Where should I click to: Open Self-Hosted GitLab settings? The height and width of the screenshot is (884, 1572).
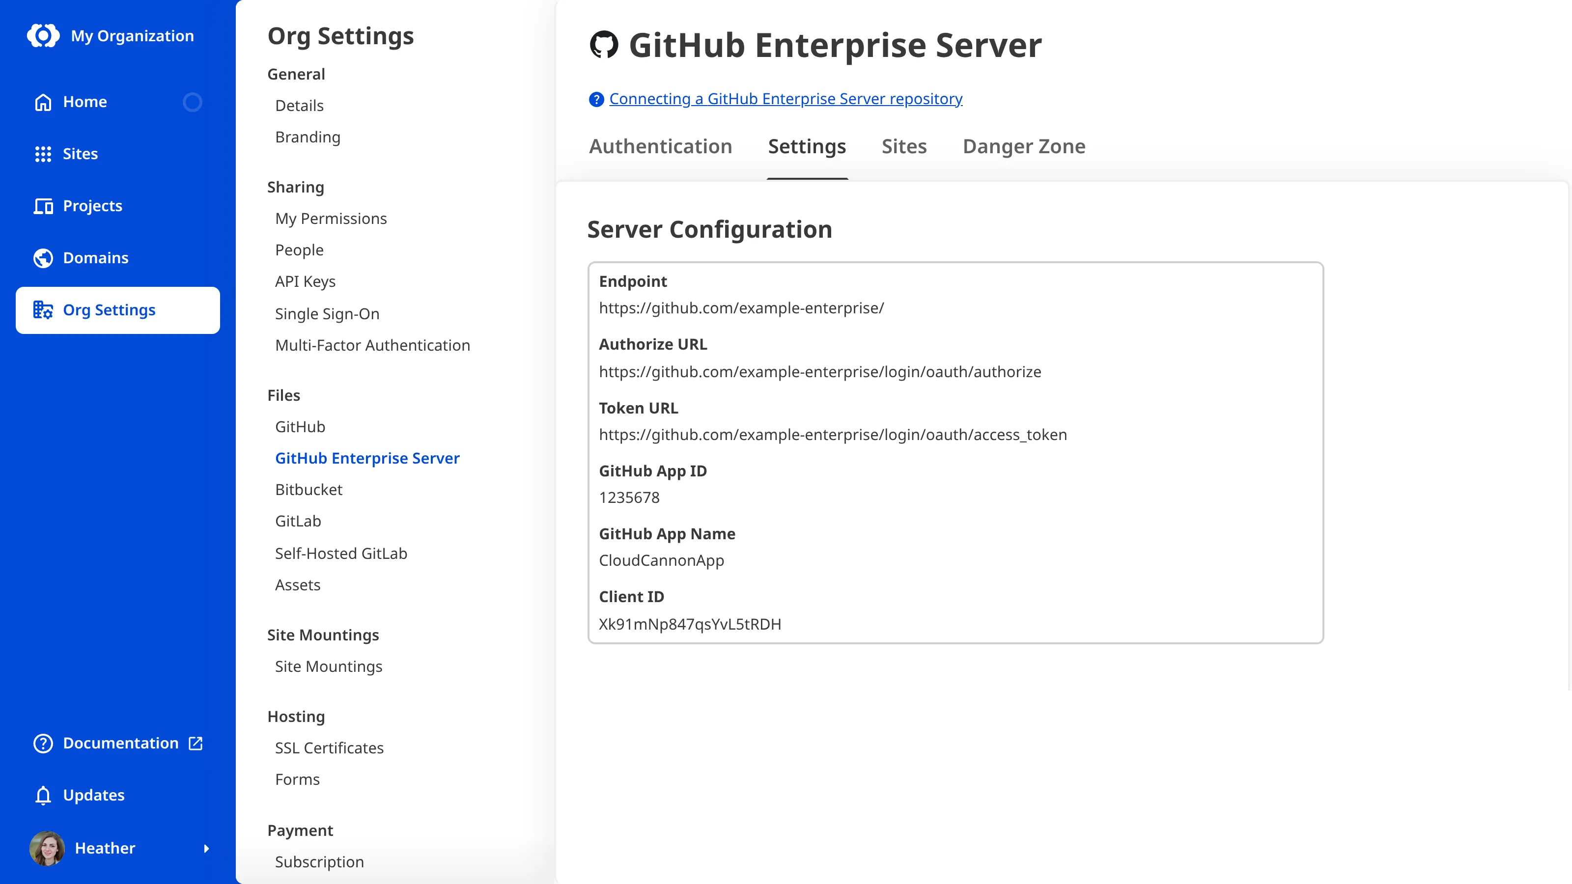click(x=340, y=553)
